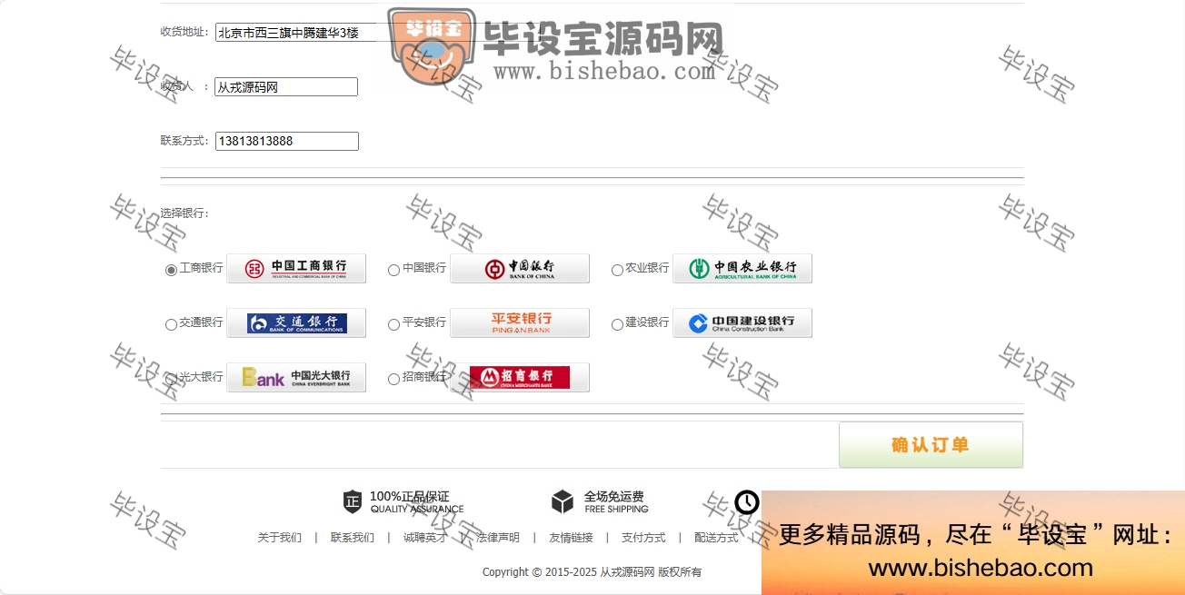Select the 光大银行 radio button

click(x=171, y=379)
